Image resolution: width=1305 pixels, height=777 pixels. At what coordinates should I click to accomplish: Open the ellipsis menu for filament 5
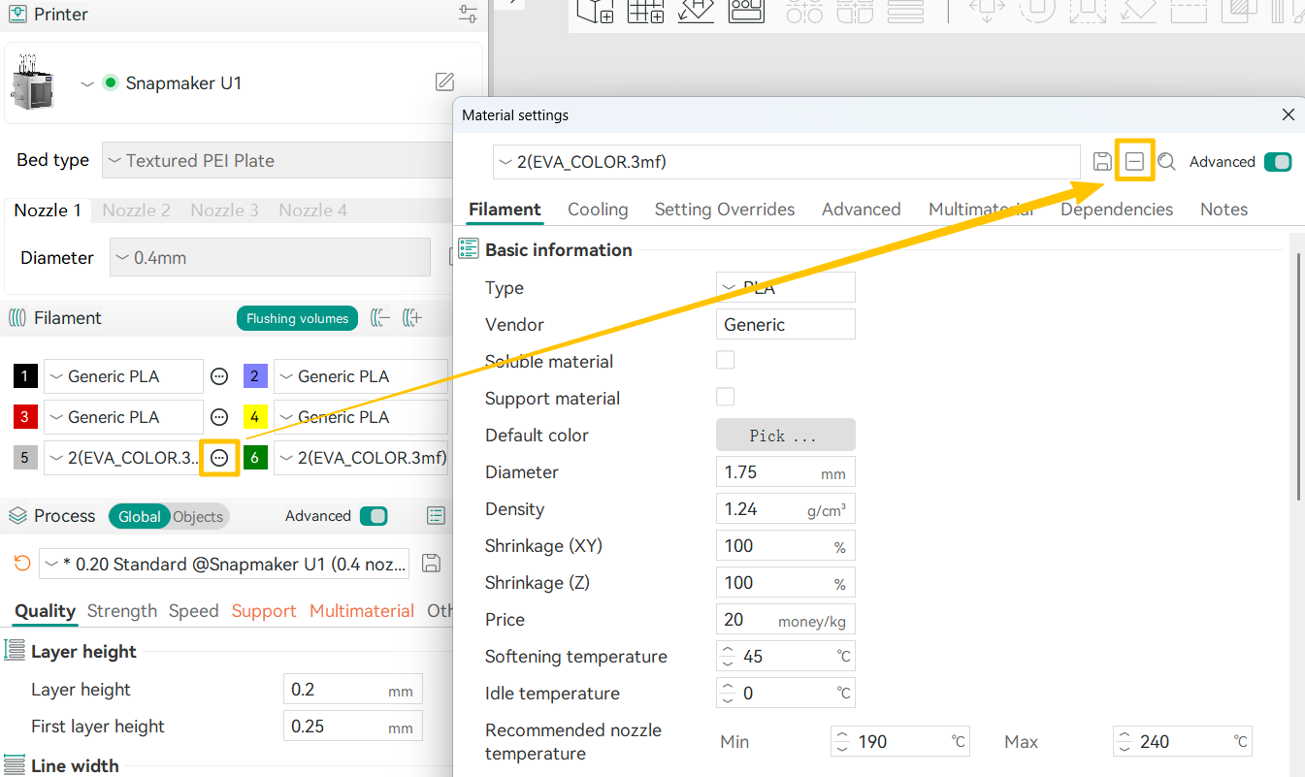click(220, 458)
